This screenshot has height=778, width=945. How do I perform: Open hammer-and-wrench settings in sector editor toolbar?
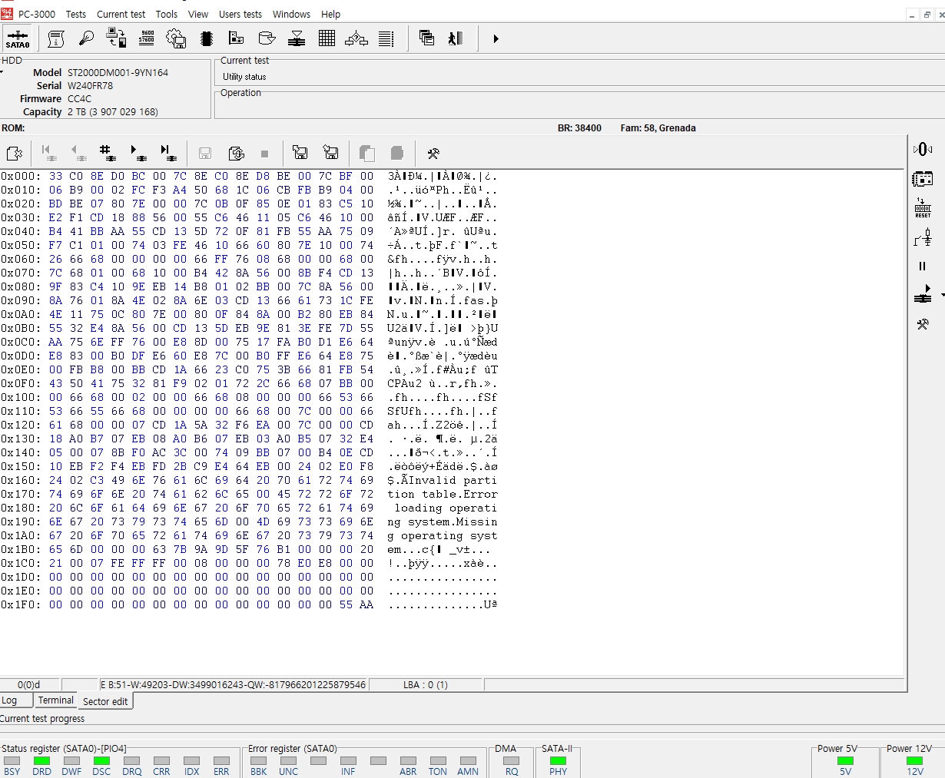433,153
